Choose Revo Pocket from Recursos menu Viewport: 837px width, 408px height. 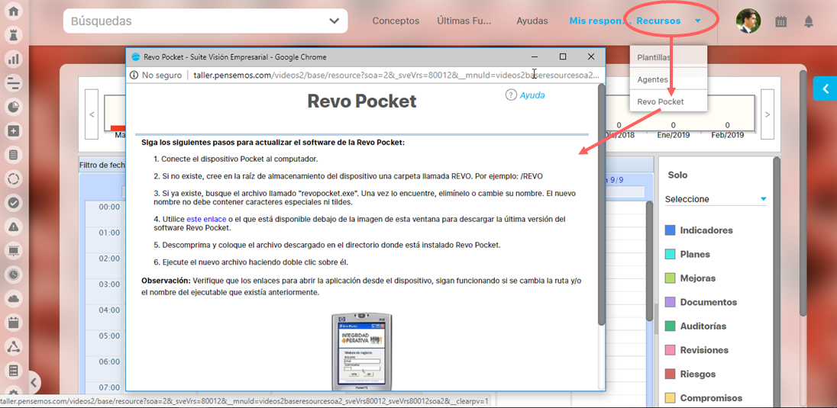668,101
